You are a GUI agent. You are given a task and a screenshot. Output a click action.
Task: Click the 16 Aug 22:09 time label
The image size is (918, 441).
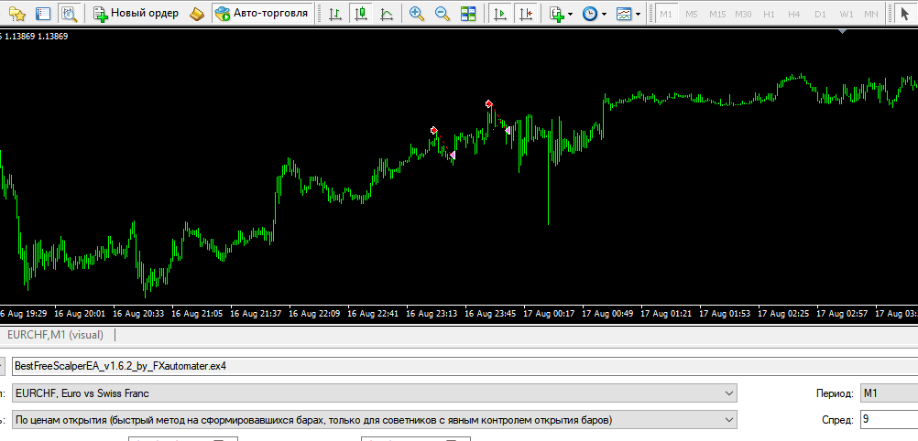click(314, 314)
